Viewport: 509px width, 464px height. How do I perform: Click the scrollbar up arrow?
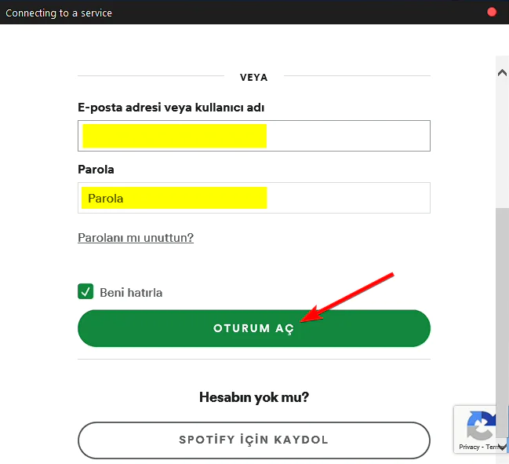pyautogui.click(x=502, y=72)
